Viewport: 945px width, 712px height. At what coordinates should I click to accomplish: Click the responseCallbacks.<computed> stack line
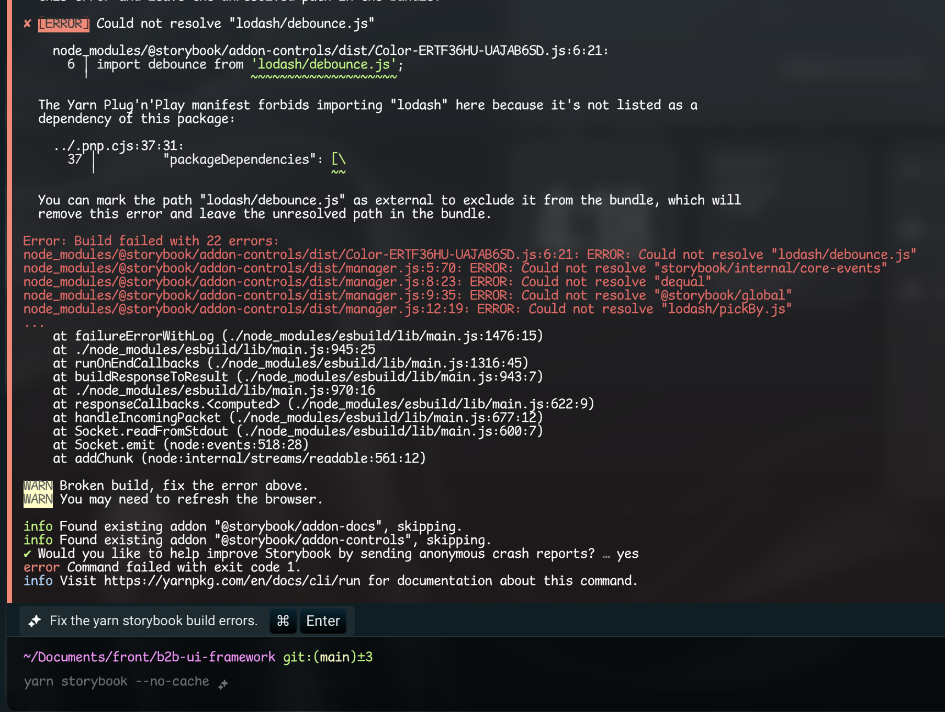(323, 404)
